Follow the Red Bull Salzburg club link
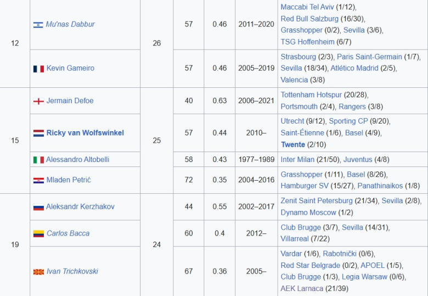The width and height of the screenshot is (428, 296). (309, 19)
